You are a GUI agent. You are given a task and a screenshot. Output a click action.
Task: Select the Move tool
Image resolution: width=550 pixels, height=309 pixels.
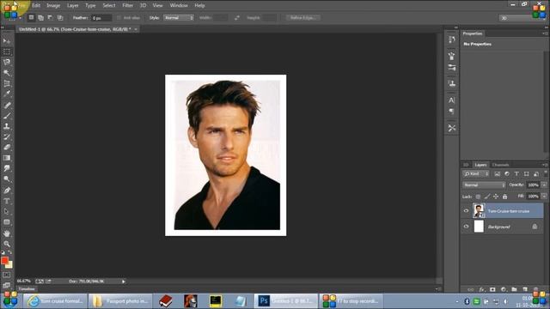pyautogui.click(x=7, y=41)
